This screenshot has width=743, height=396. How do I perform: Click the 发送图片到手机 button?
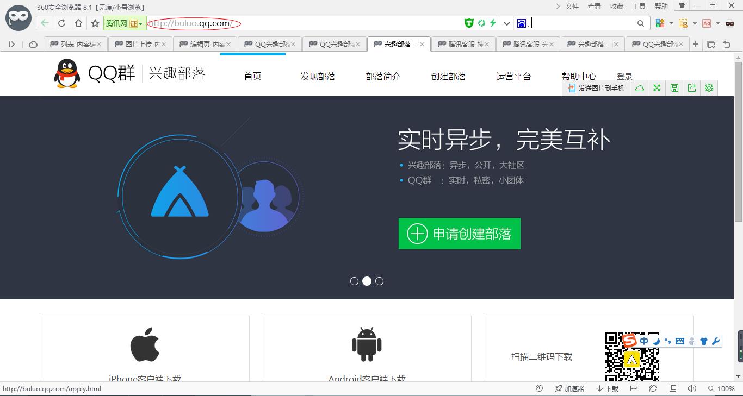[x=597, y=88]
